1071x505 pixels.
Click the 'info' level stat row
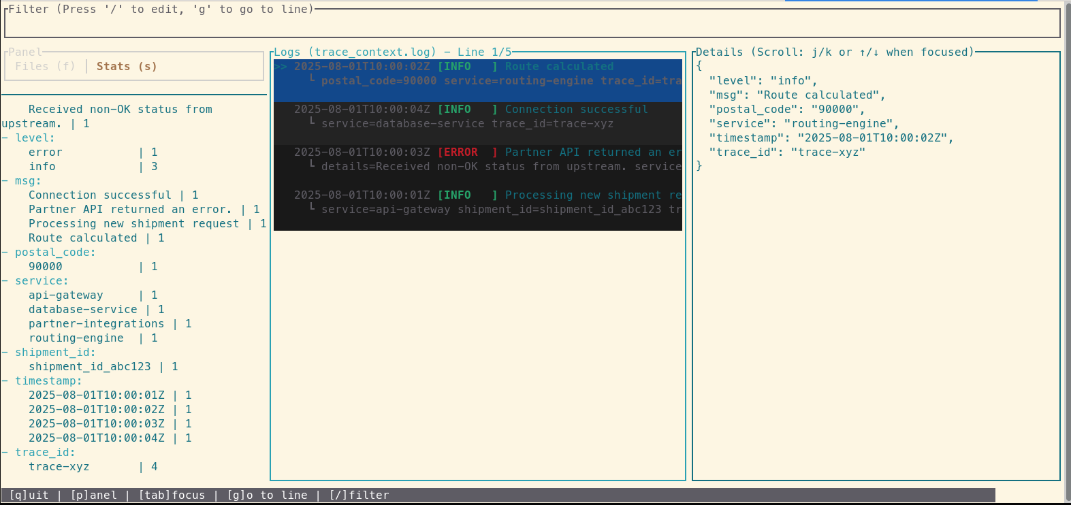coord(93,166)
